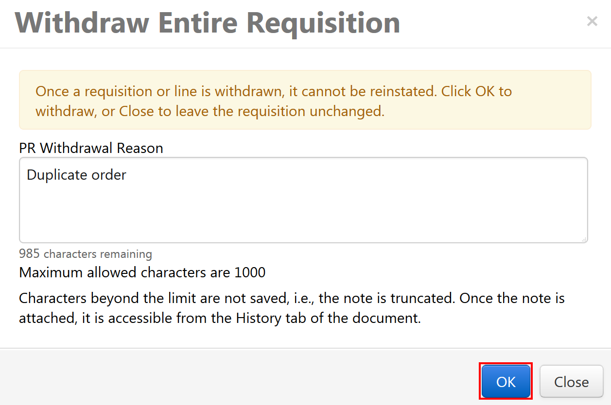Image resolution: width=611 pixels, height=405 pixels.
Task: Confirm withdrawal with the OK button
Action: click(506, 382)
